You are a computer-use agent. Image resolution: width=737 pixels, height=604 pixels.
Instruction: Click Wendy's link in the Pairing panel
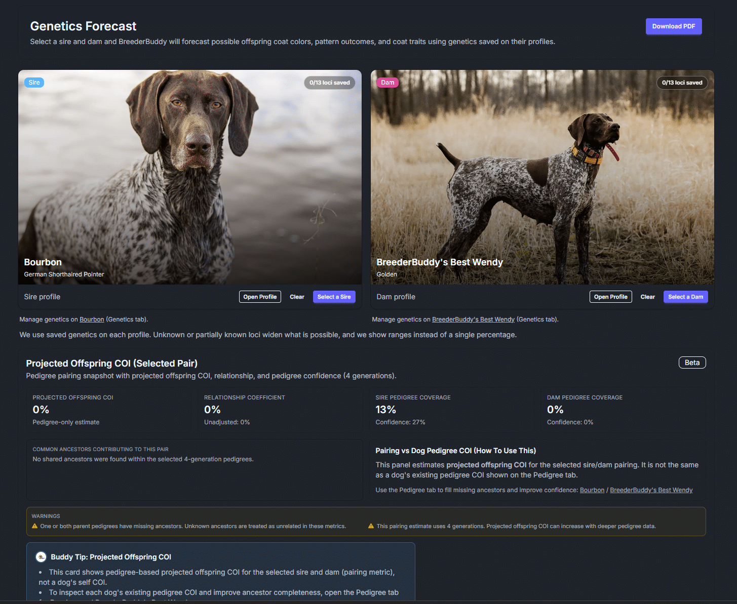[651, 490]
